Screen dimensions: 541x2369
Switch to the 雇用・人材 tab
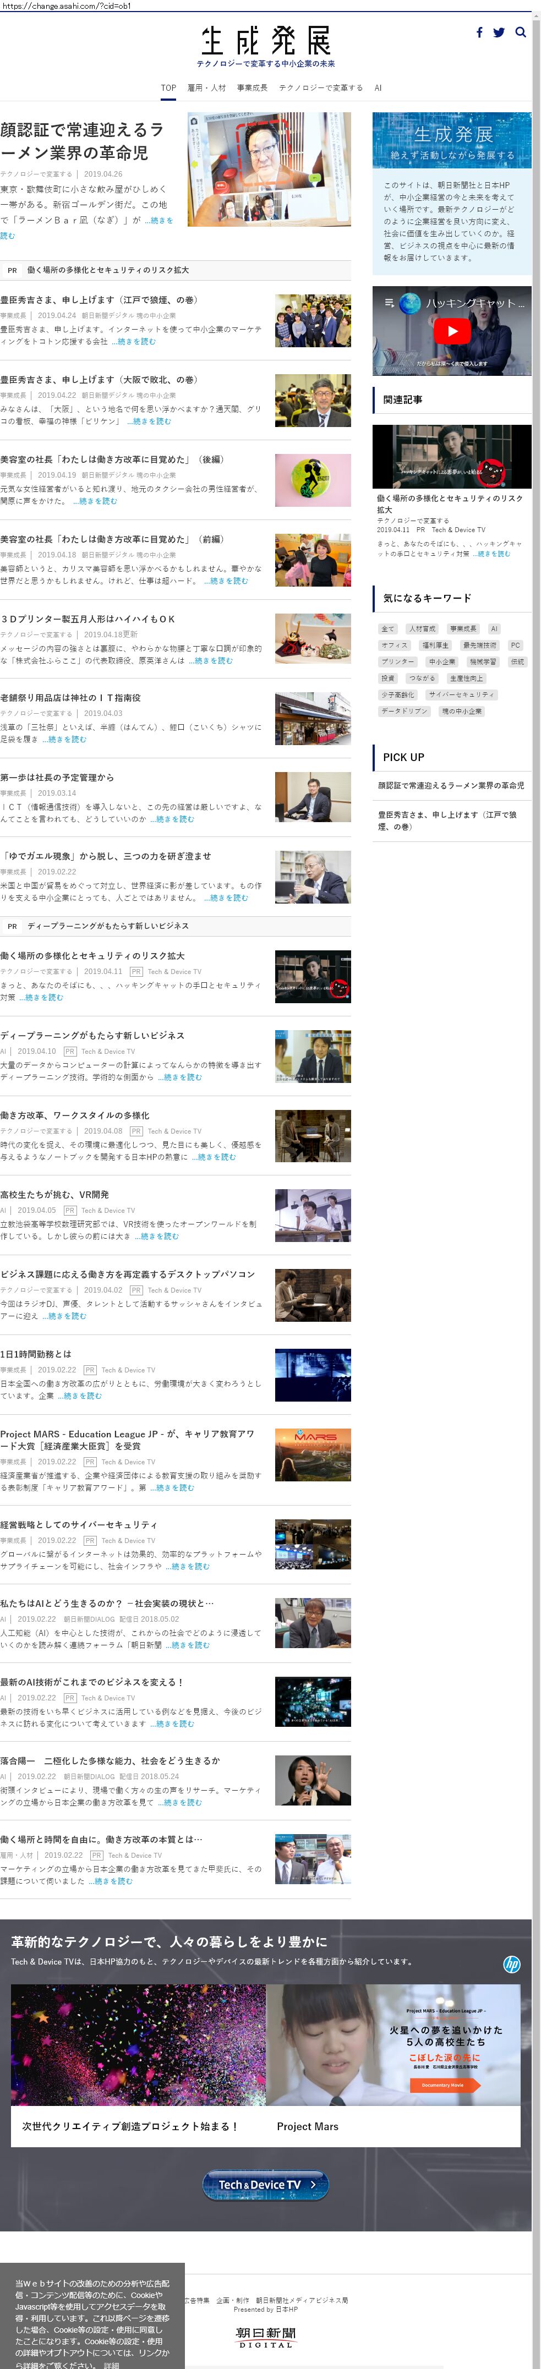(x=206, y=88)
